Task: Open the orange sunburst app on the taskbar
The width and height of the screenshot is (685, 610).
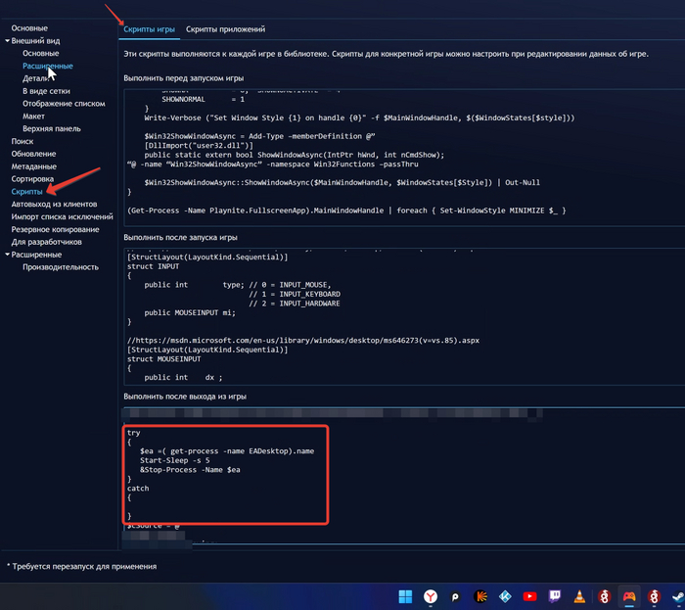Action: tap(480, 596)
